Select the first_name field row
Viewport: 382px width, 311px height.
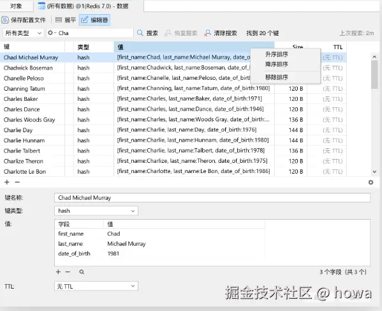(160, 234)
